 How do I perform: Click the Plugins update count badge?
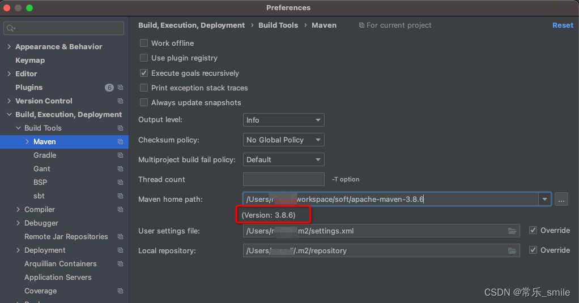click(109, 88)
